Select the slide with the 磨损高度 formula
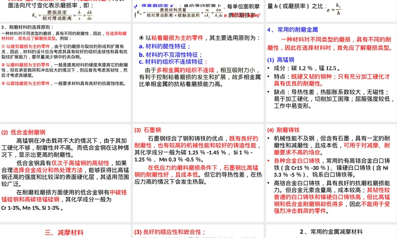Image resolution: width=397 pixels, height=238 pixels. click(66, 11)
